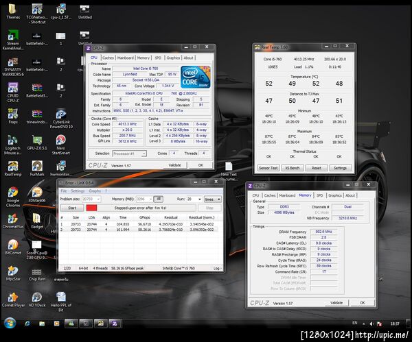
Task: Open the hwmonitor desktop icon
Action: click(61, 169)
